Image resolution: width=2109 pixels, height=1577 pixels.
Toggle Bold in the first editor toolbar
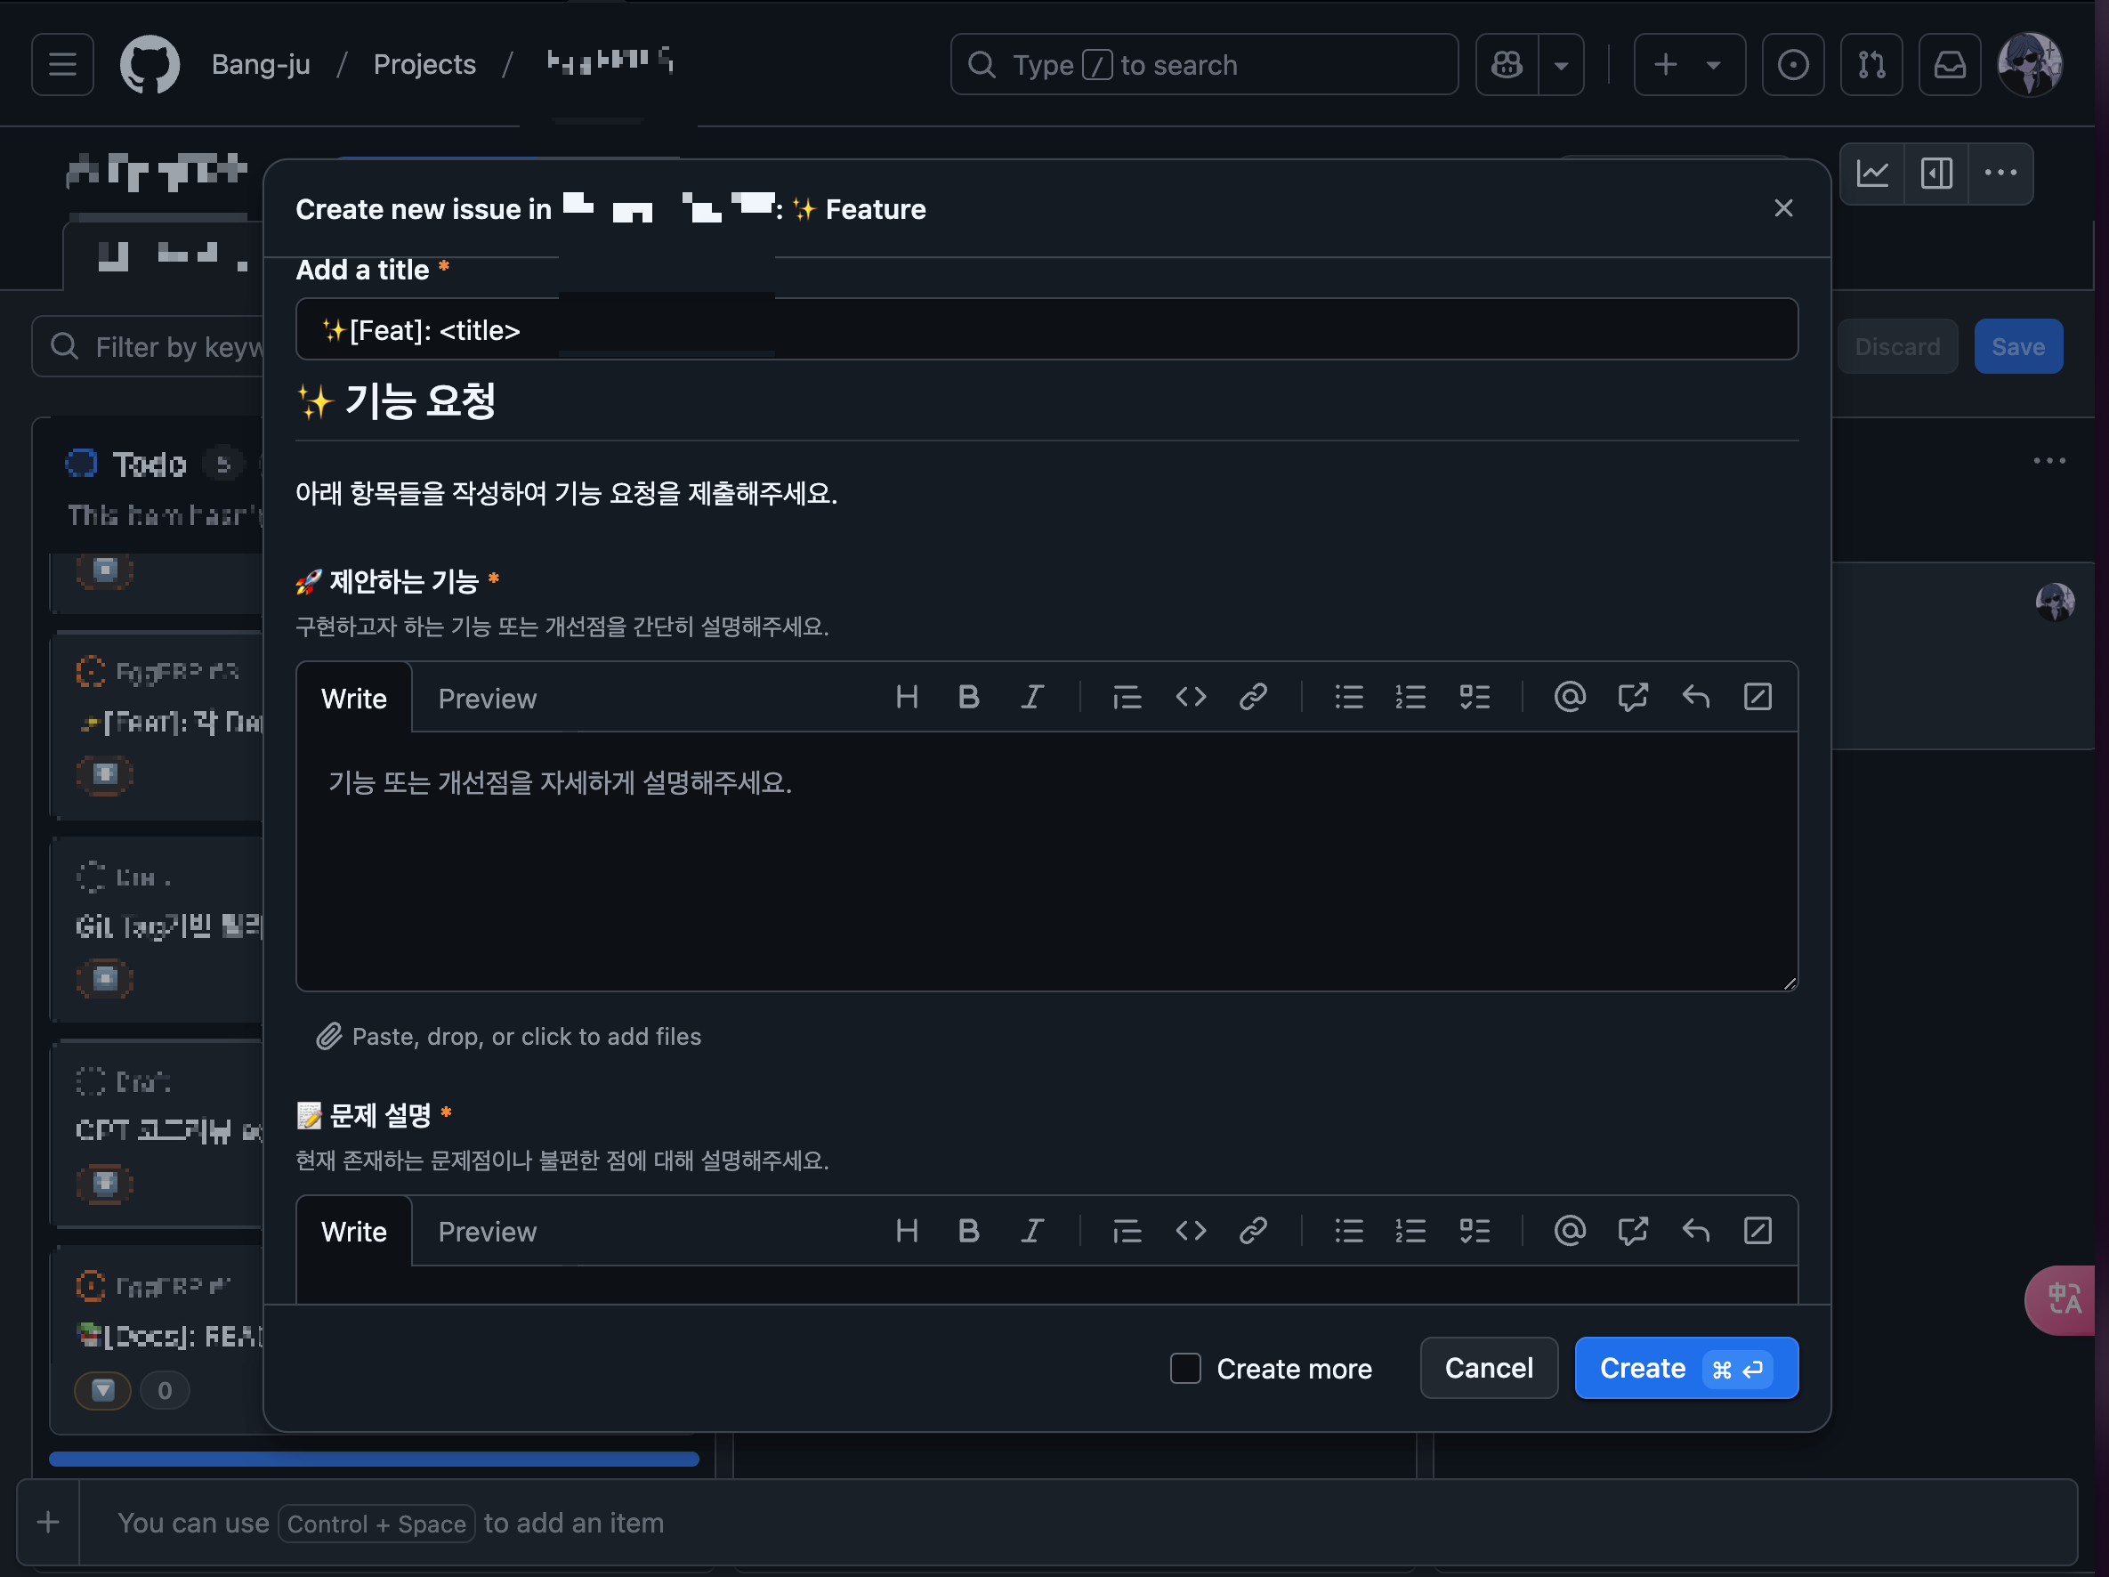coord(969,697)
